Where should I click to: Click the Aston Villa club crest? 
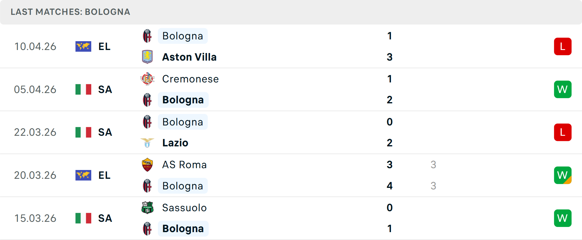(147, 57)
